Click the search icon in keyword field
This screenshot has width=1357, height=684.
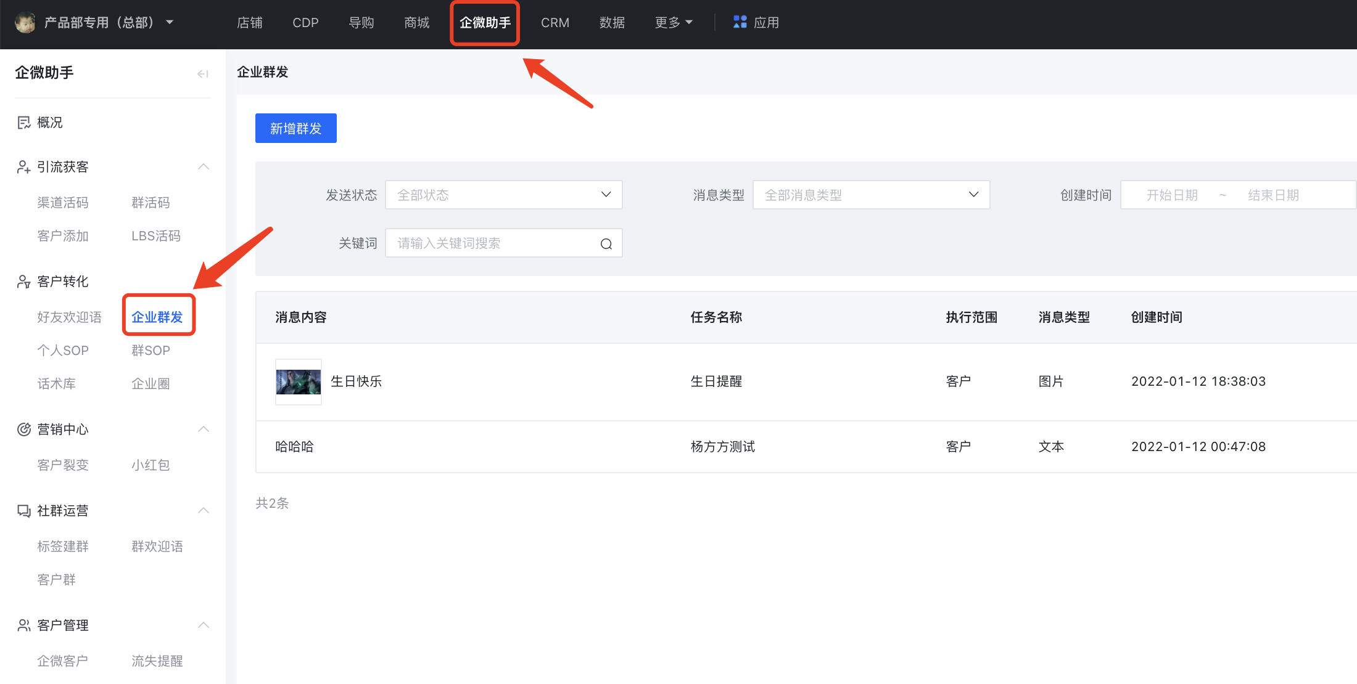pos(606,244)
